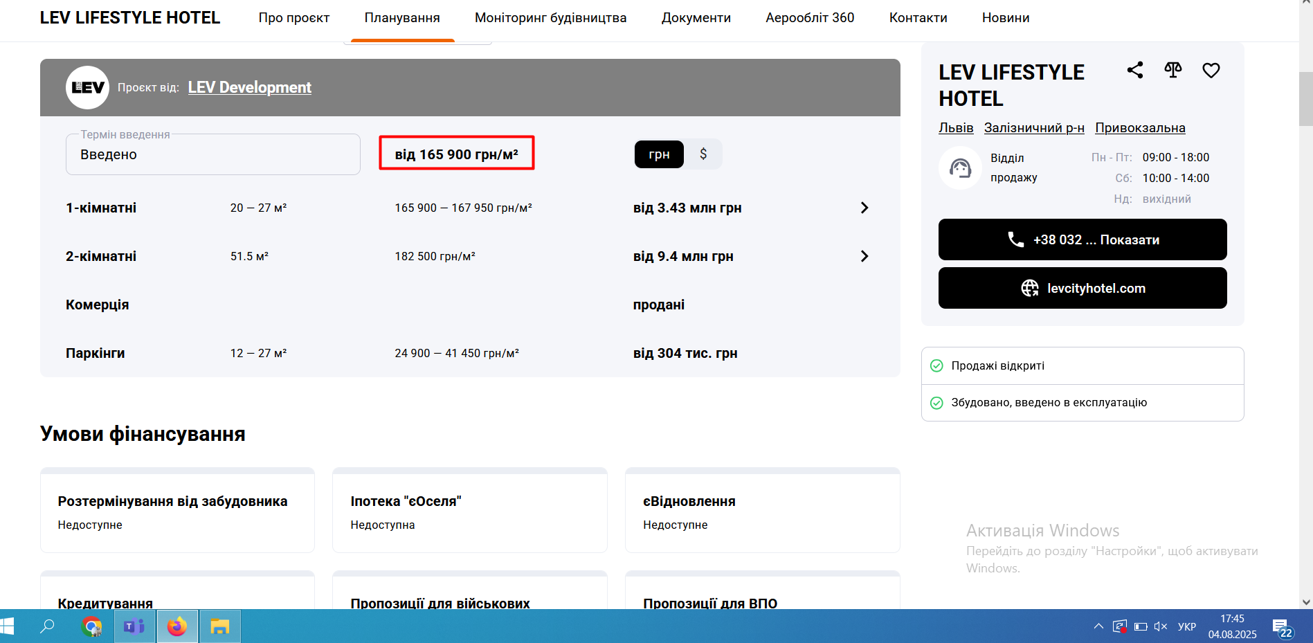Click the network tray icon

[x=1120, y=627]
